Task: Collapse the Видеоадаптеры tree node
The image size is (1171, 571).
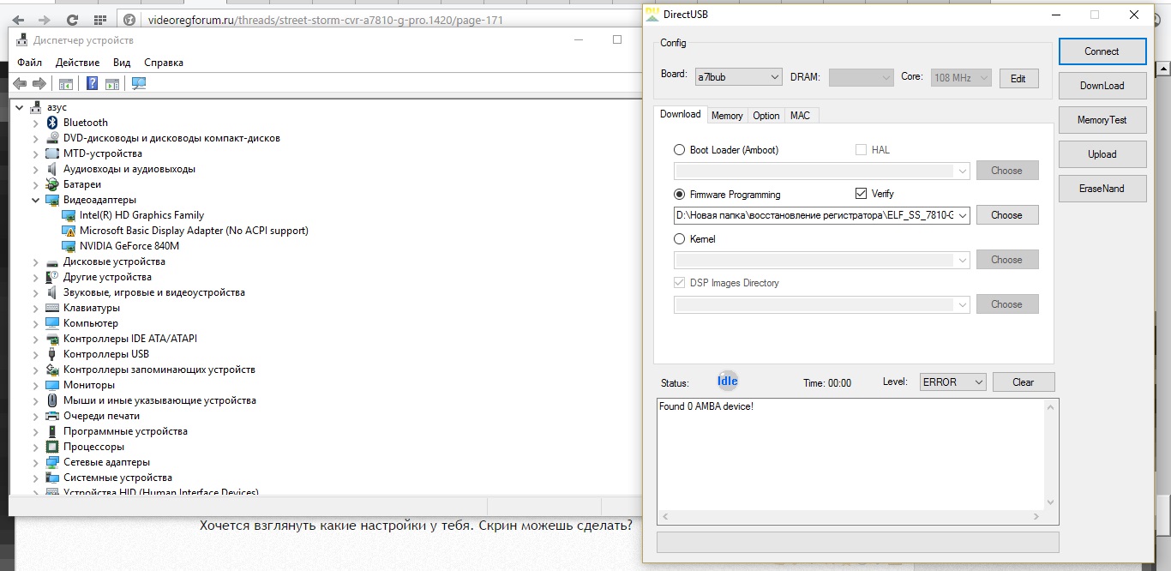Action: tap(35, 200)
